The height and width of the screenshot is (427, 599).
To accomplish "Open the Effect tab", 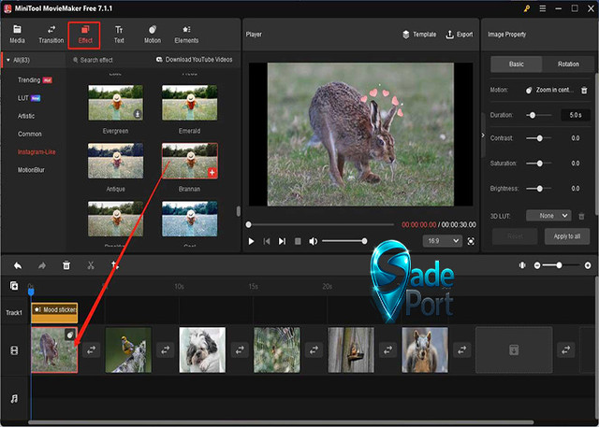I will [x=84, y=36].
